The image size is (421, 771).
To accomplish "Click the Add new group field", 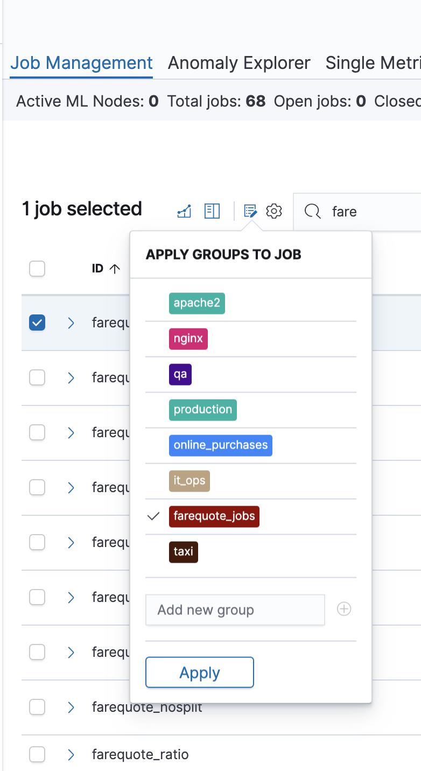I will [235, 610].
